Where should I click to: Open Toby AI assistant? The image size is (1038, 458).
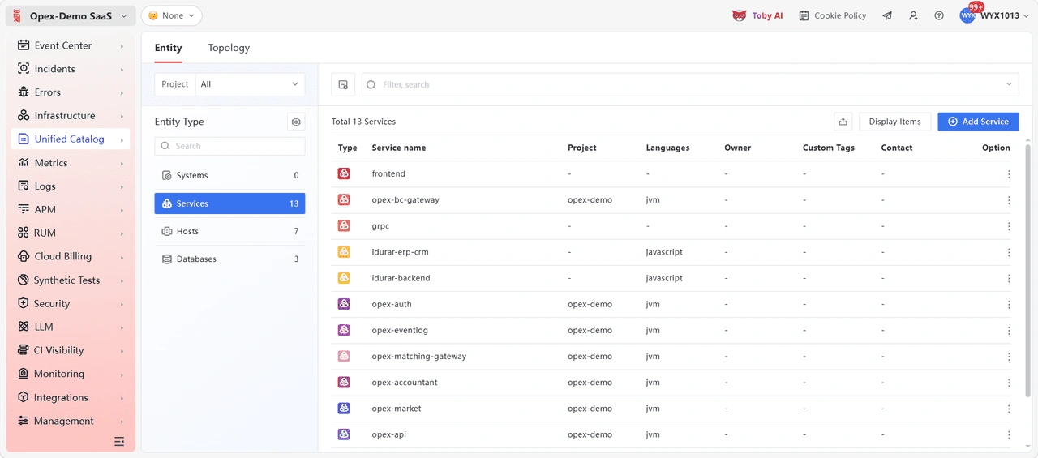click(x=757, y=15)
